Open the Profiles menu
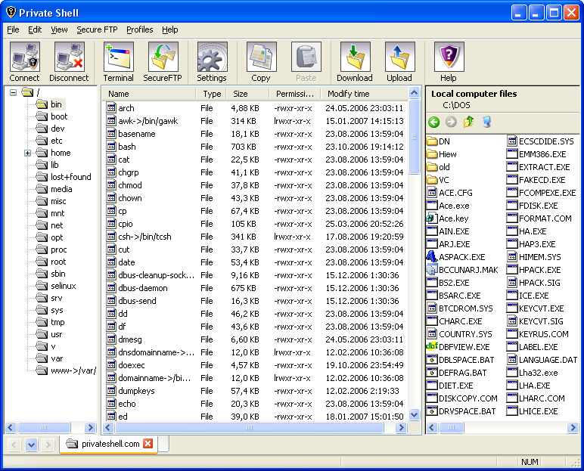584x471 pixels. (139, 29)
